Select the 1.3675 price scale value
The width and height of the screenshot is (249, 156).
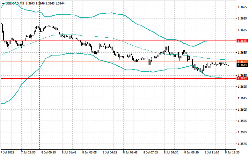242,30
